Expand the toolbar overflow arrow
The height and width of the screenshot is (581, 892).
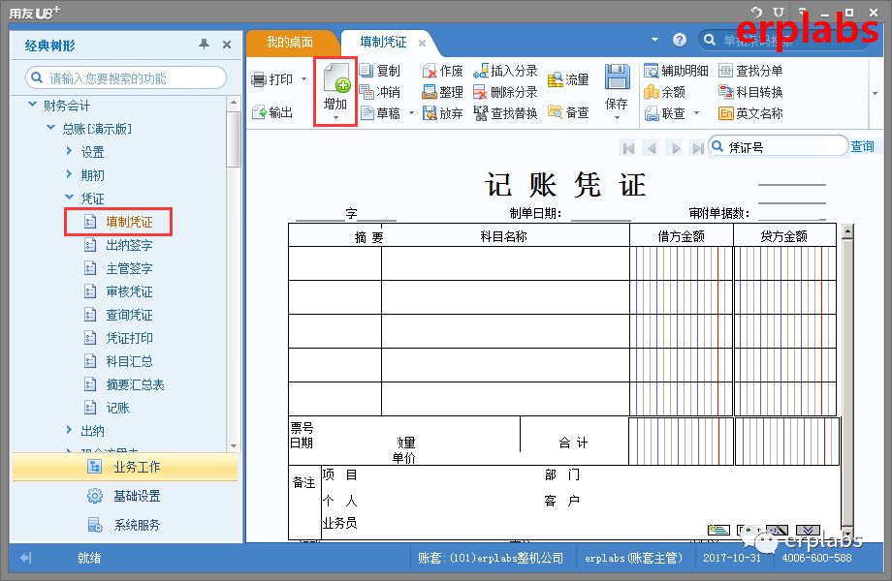pos(875,93)
